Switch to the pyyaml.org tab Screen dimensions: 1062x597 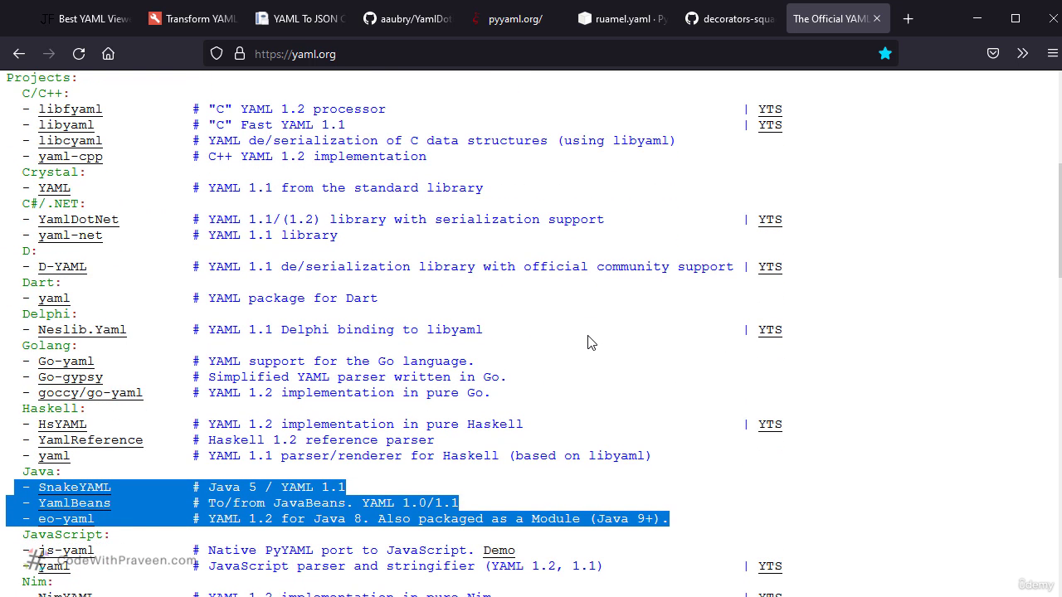tap(514, 18)
